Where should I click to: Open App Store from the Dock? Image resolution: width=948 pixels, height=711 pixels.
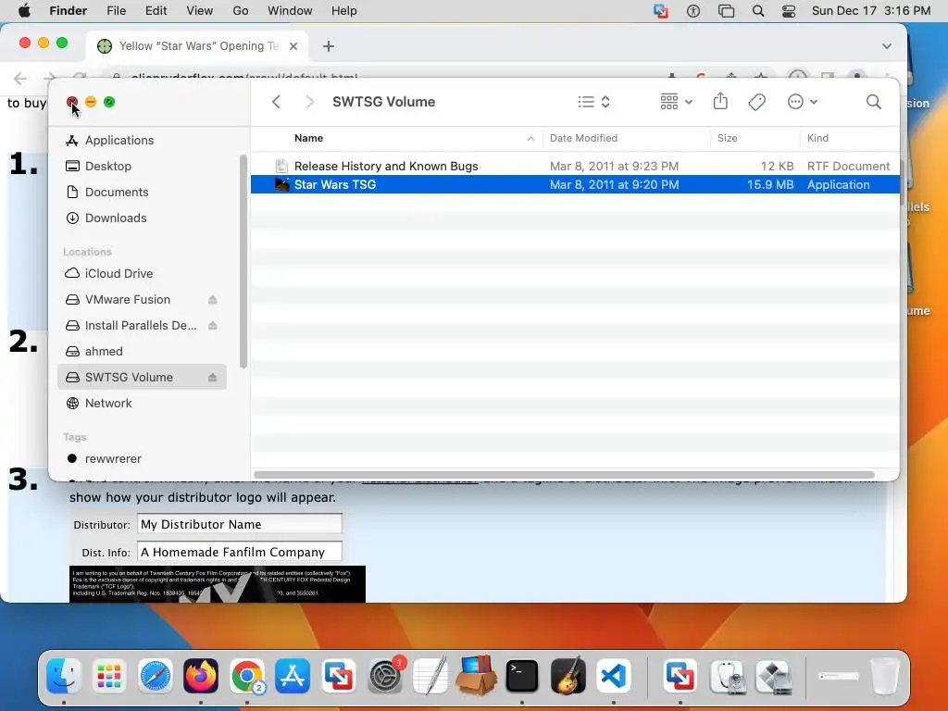pos(293,675)
